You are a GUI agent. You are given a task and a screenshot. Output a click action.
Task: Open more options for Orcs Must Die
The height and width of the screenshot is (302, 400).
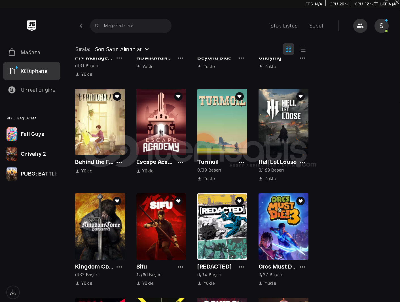tap(303, 267)
